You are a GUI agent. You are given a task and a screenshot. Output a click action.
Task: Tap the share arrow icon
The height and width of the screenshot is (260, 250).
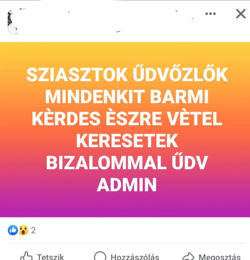pyautogui.click(x=188, y=256)
